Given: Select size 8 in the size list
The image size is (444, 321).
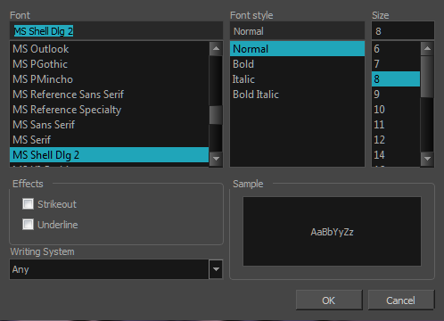Looking at the screenshot, I should point(396,79).
